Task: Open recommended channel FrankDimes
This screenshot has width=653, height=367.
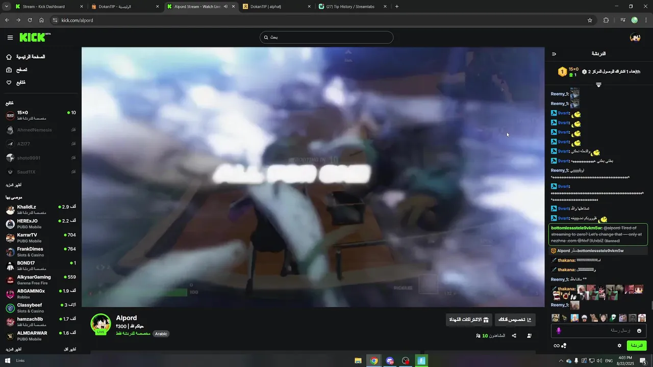Action: 41,252
